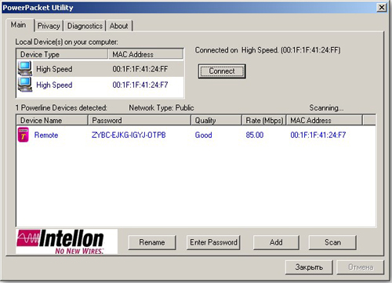Click the Good quality value
Screen dimensions: 392x283
pos(203,135)
